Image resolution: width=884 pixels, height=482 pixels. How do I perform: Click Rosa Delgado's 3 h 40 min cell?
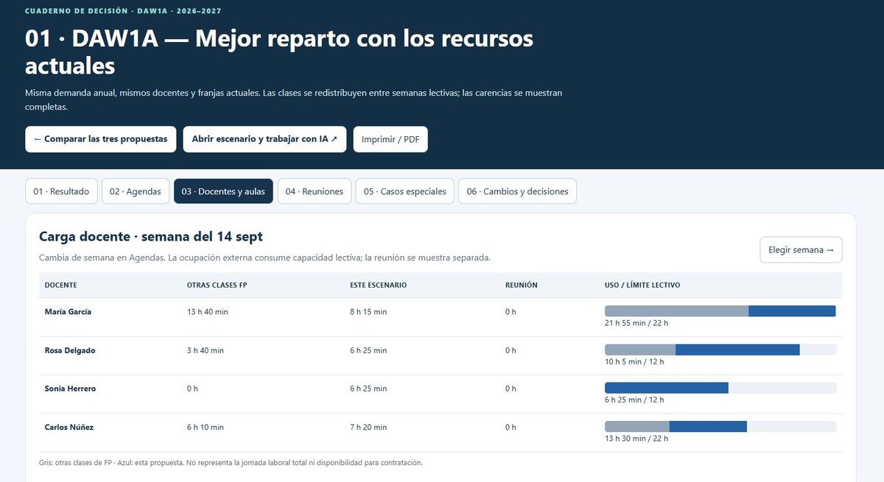pos(206,350)
